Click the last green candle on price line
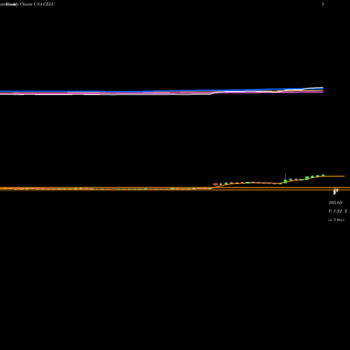This screenshot has width=350, height=350. coord(323,175)
